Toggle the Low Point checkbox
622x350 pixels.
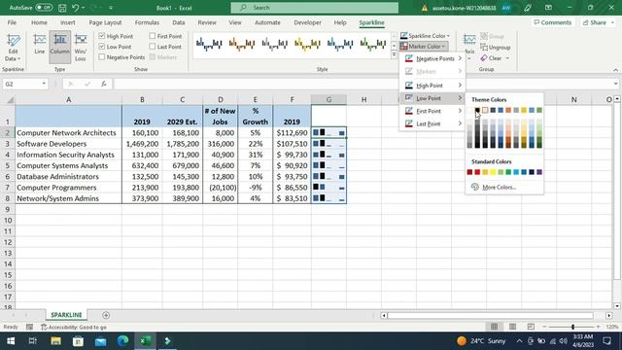[x=102, y=47]
